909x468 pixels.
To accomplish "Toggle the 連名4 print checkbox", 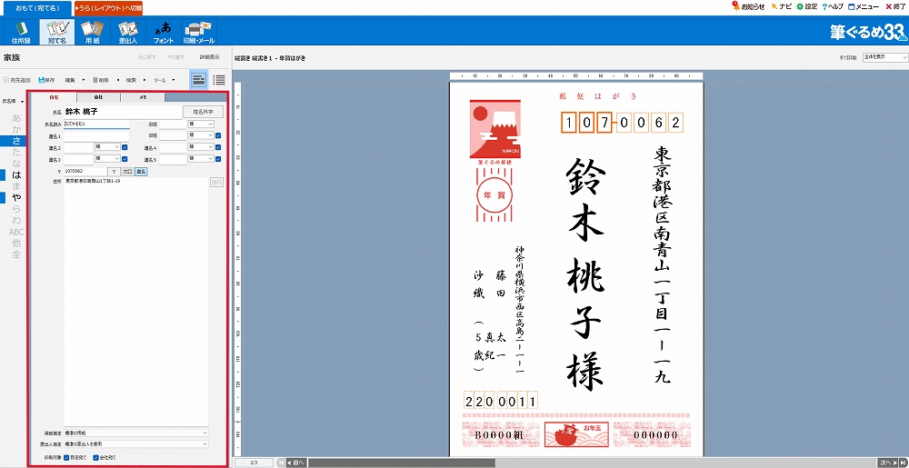I will 218,147.
